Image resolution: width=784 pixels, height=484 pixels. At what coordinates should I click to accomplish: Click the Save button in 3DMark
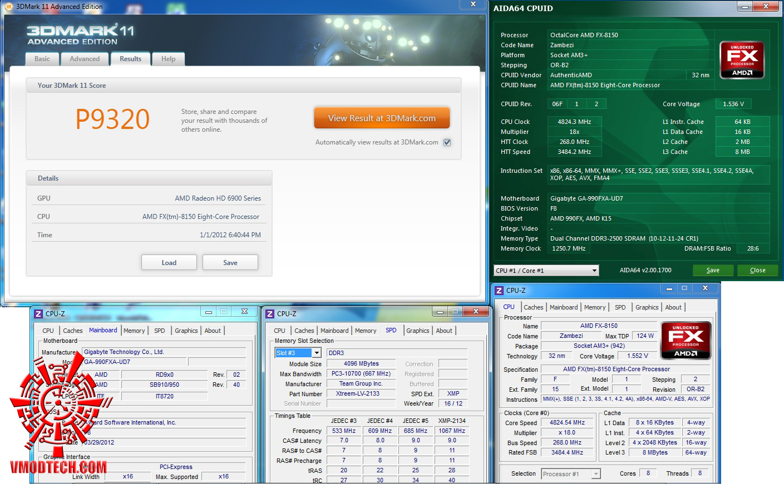click(x=230, y=263)
